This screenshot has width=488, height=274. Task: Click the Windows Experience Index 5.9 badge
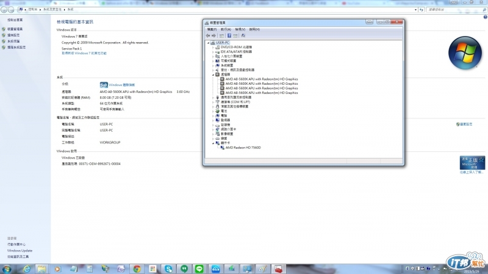pyautogui.click(x=104, y=85)
